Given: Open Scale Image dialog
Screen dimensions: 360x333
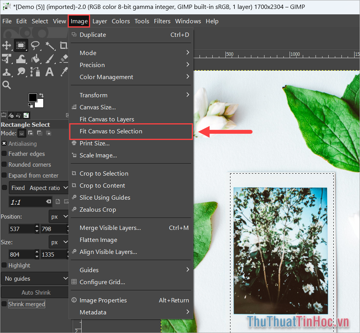Looking at the screenshot, I should click(131, 155).
